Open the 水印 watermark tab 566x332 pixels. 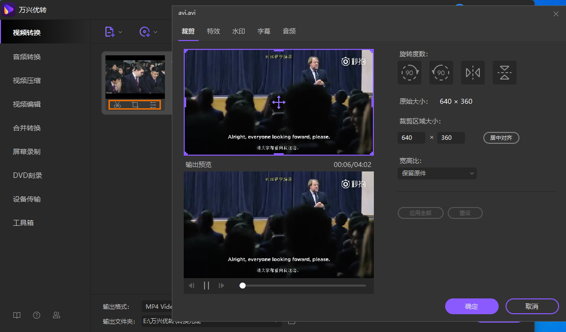click(239, 31)
